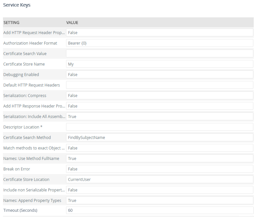Select the Add HTTP Response Header Pro... label
254x217 pixels.
pos(34,106)
